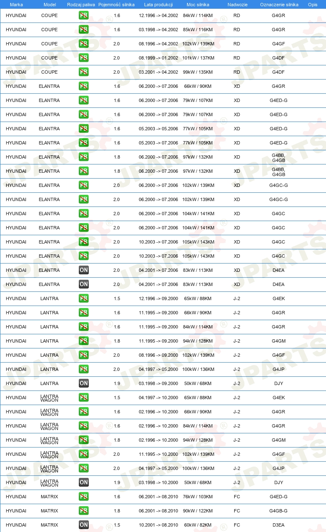This screenshot has height=532, width=326.
Task: Select the power value 60kW / 82KM
Action: [x=198, y=525]
